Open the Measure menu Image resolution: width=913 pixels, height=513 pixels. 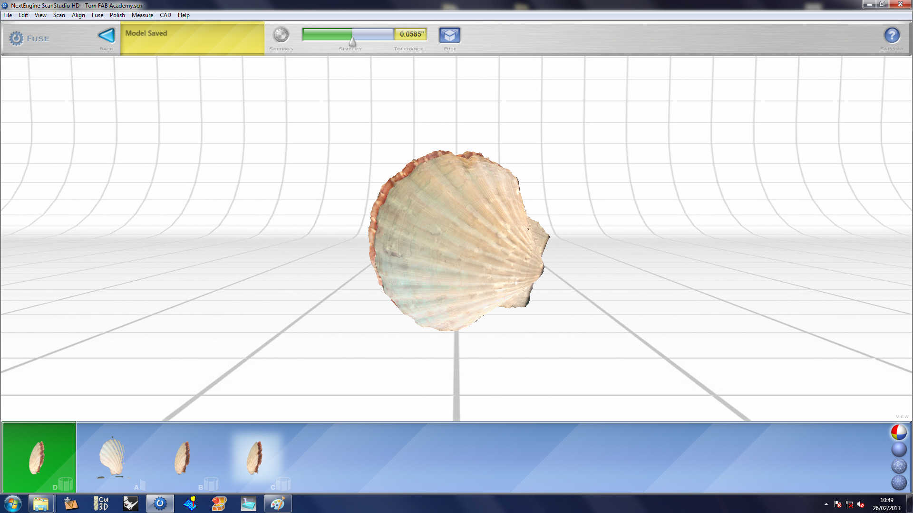(x=142, y=15)
